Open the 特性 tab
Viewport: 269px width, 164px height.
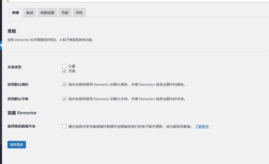79,13
